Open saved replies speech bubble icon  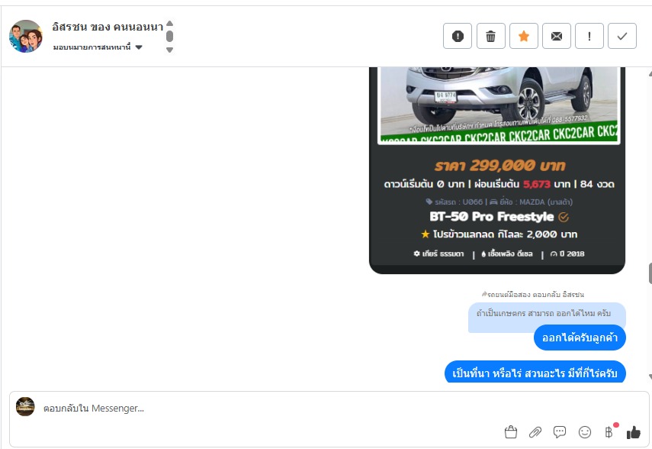[x=560, y=432]
